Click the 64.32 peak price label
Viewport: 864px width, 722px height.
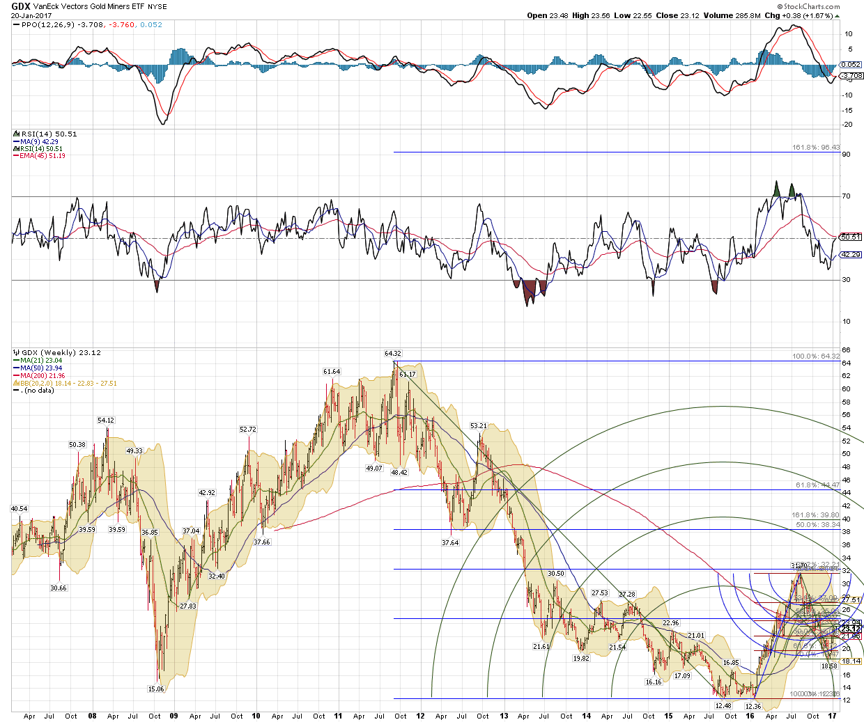(x=393, y=354)
